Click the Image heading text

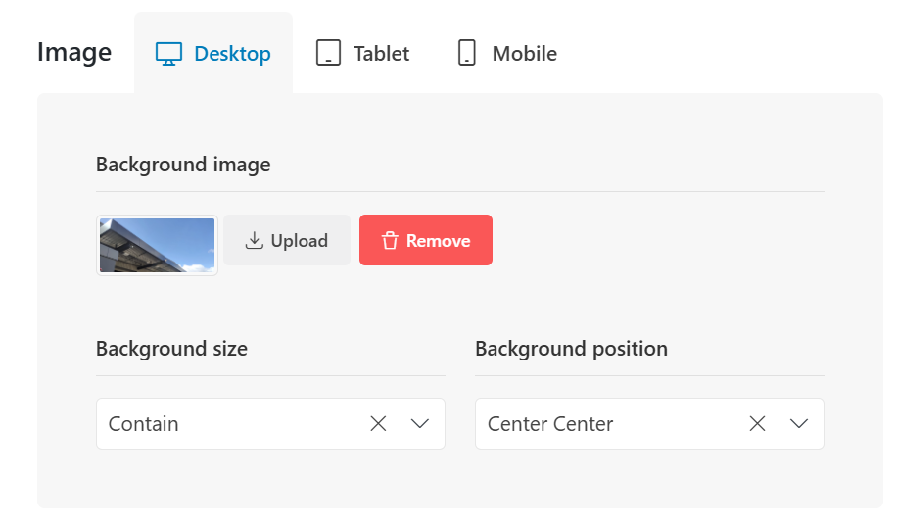click(74, 53)
